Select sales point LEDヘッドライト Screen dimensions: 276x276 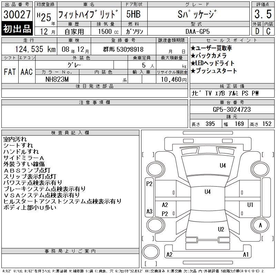click(213, 63)
